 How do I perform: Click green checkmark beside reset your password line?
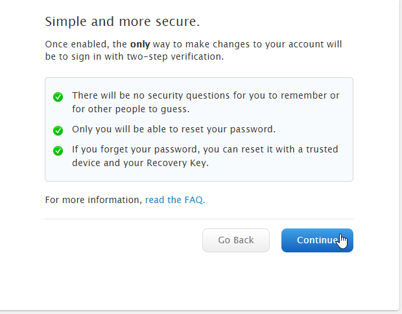[58, 130]
